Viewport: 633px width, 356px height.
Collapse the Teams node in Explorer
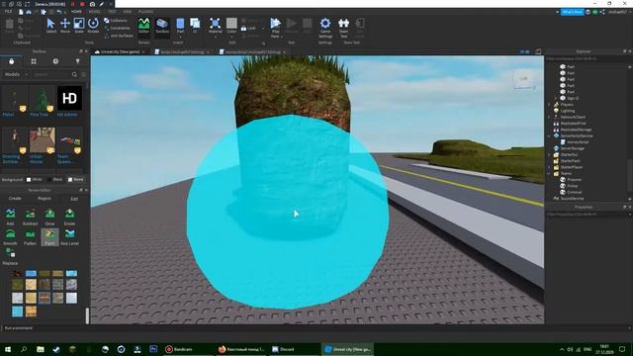549,174
